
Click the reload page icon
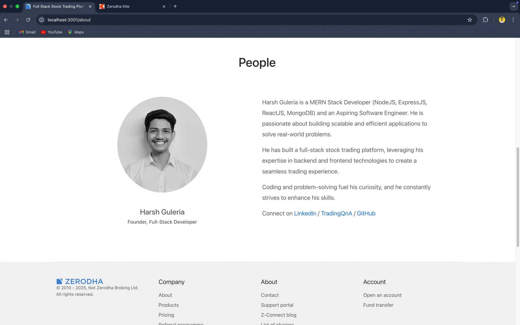coord(28,20)
